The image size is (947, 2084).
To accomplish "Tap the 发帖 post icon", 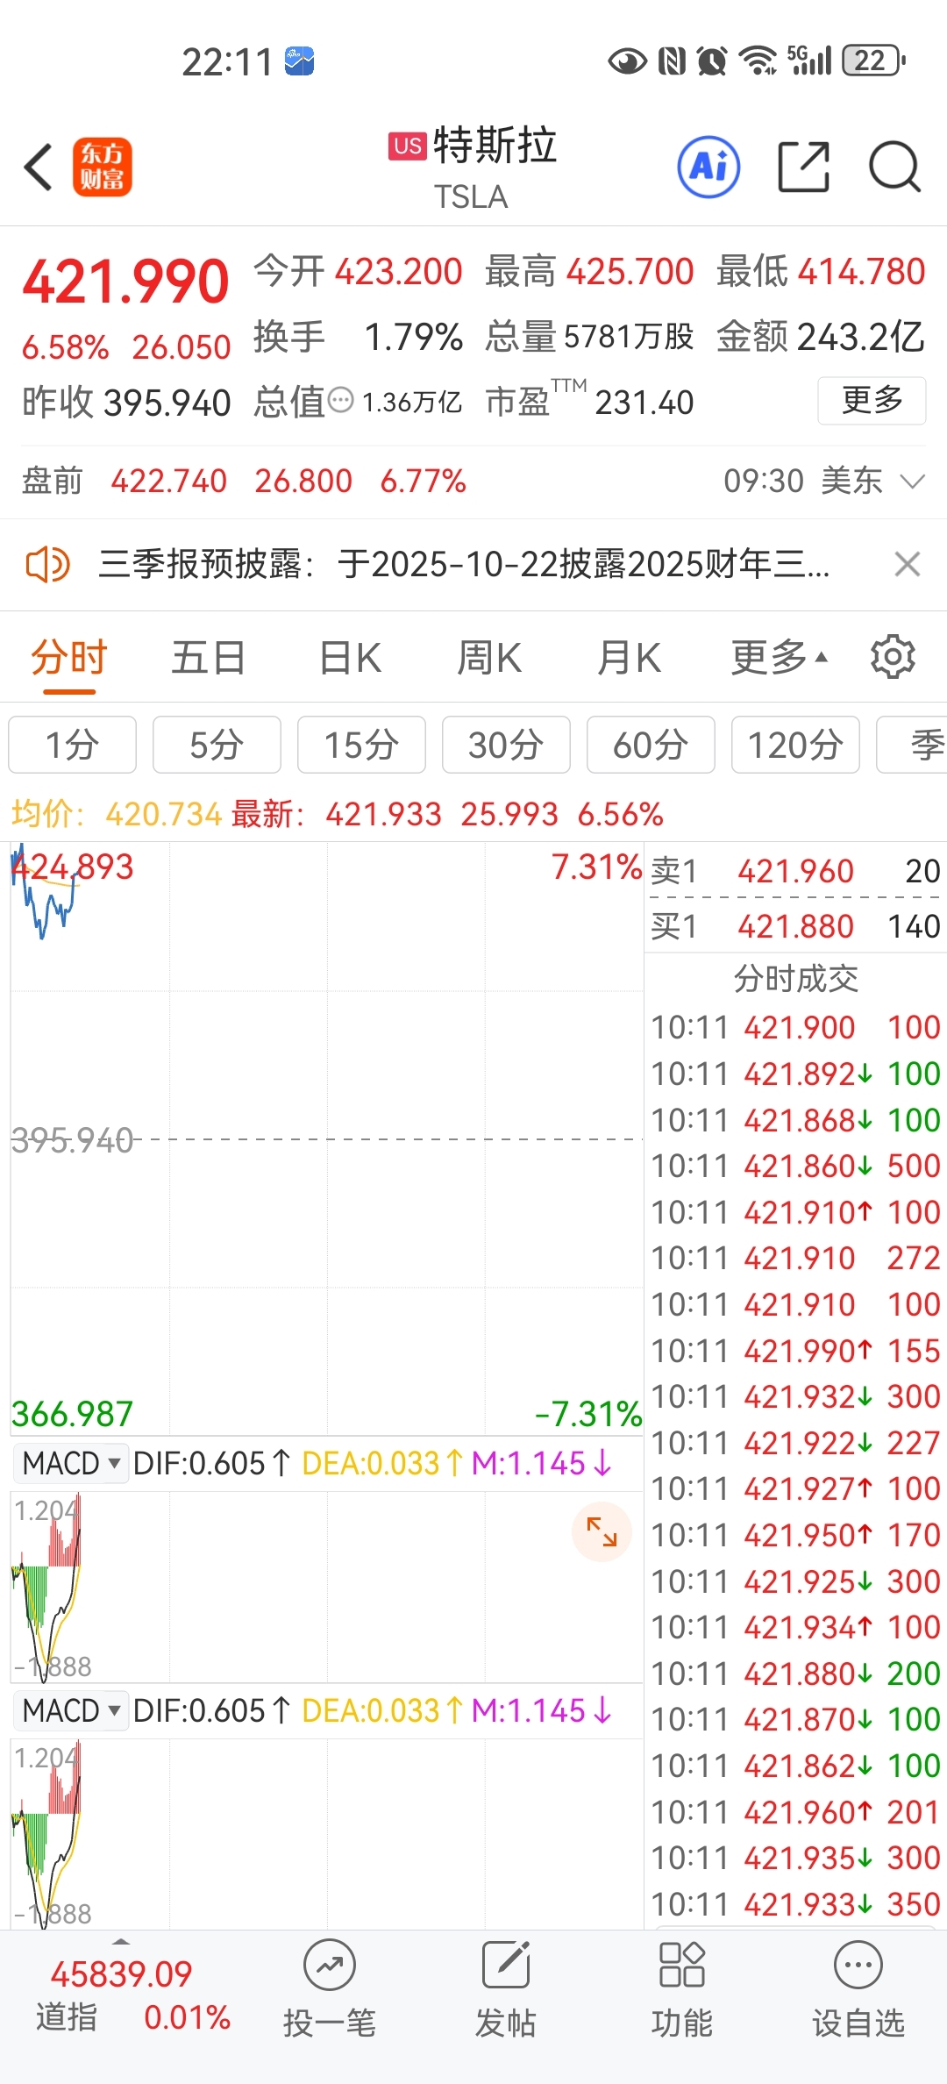I will point(506,1989).
